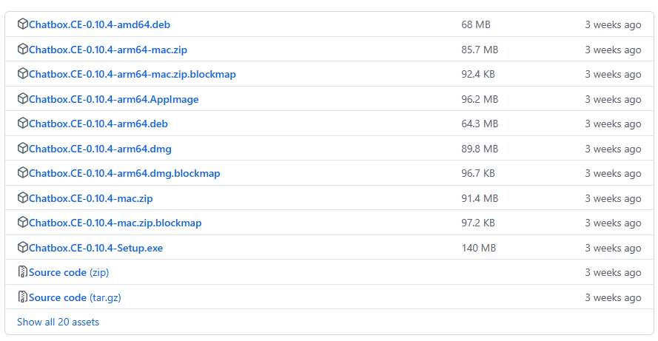Open arm64-mac.zip.blockmap file link
The height and width of the screenshot is (341, 658).
pos(132,74)
